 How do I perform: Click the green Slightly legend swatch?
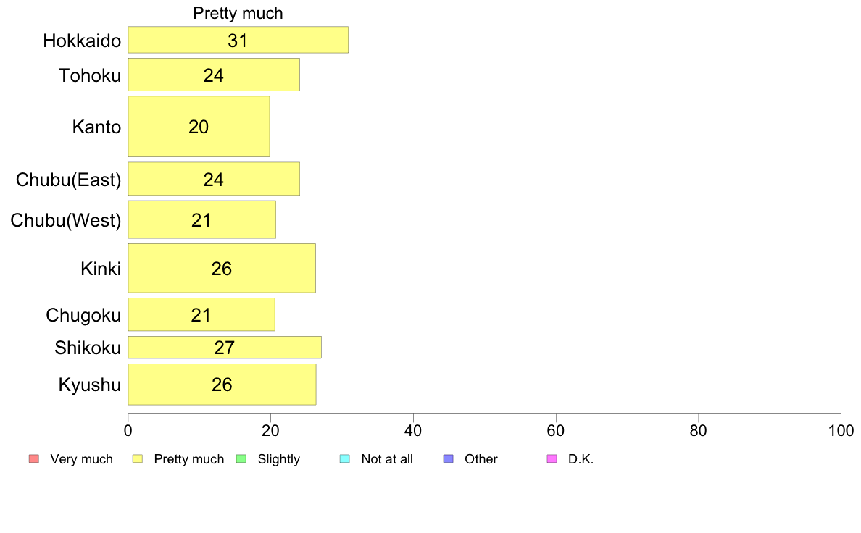pos(241,459)
